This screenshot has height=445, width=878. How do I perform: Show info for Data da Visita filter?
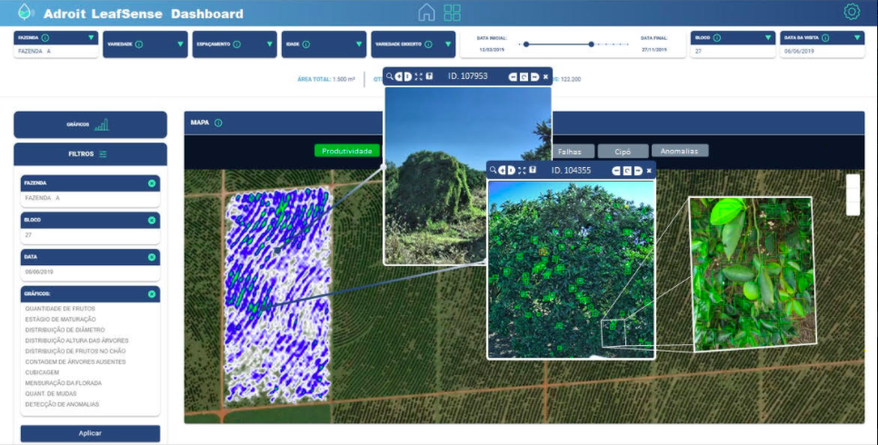pos(824,37)
